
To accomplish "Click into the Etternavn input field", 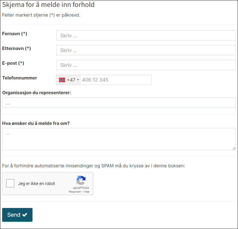I will click(146, 50).
